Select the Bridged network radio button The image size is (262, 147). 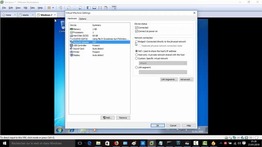(x=136, y=42)
